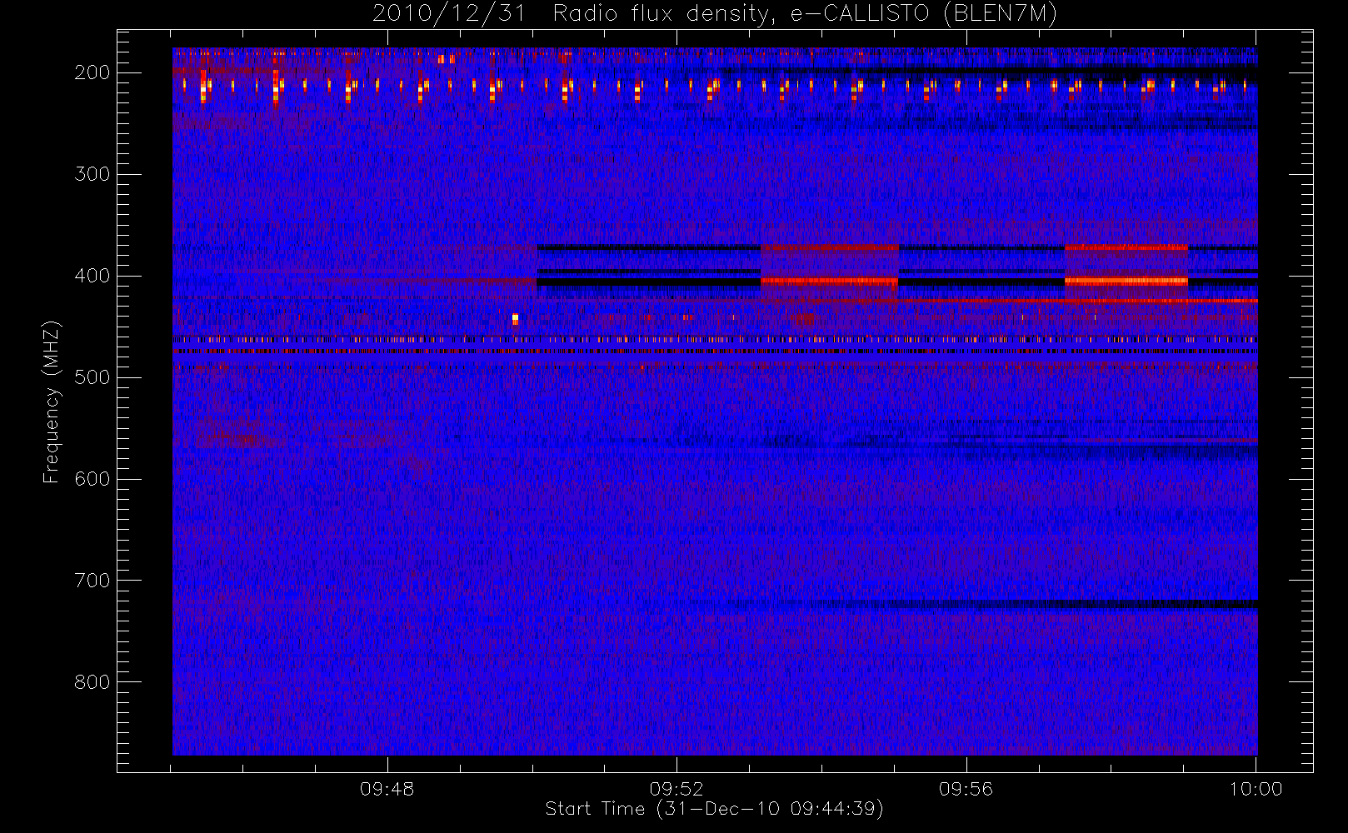Click the plot title 'Radio flux density, e-CALLISTO (BLEN7M)'
Image resolution: width=1348 pixels, height=833 pixels.
805,14
